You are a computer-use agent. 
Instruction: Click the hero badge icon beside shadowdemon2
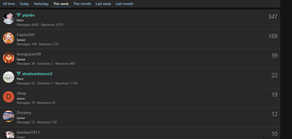click(x=19, y=73)
